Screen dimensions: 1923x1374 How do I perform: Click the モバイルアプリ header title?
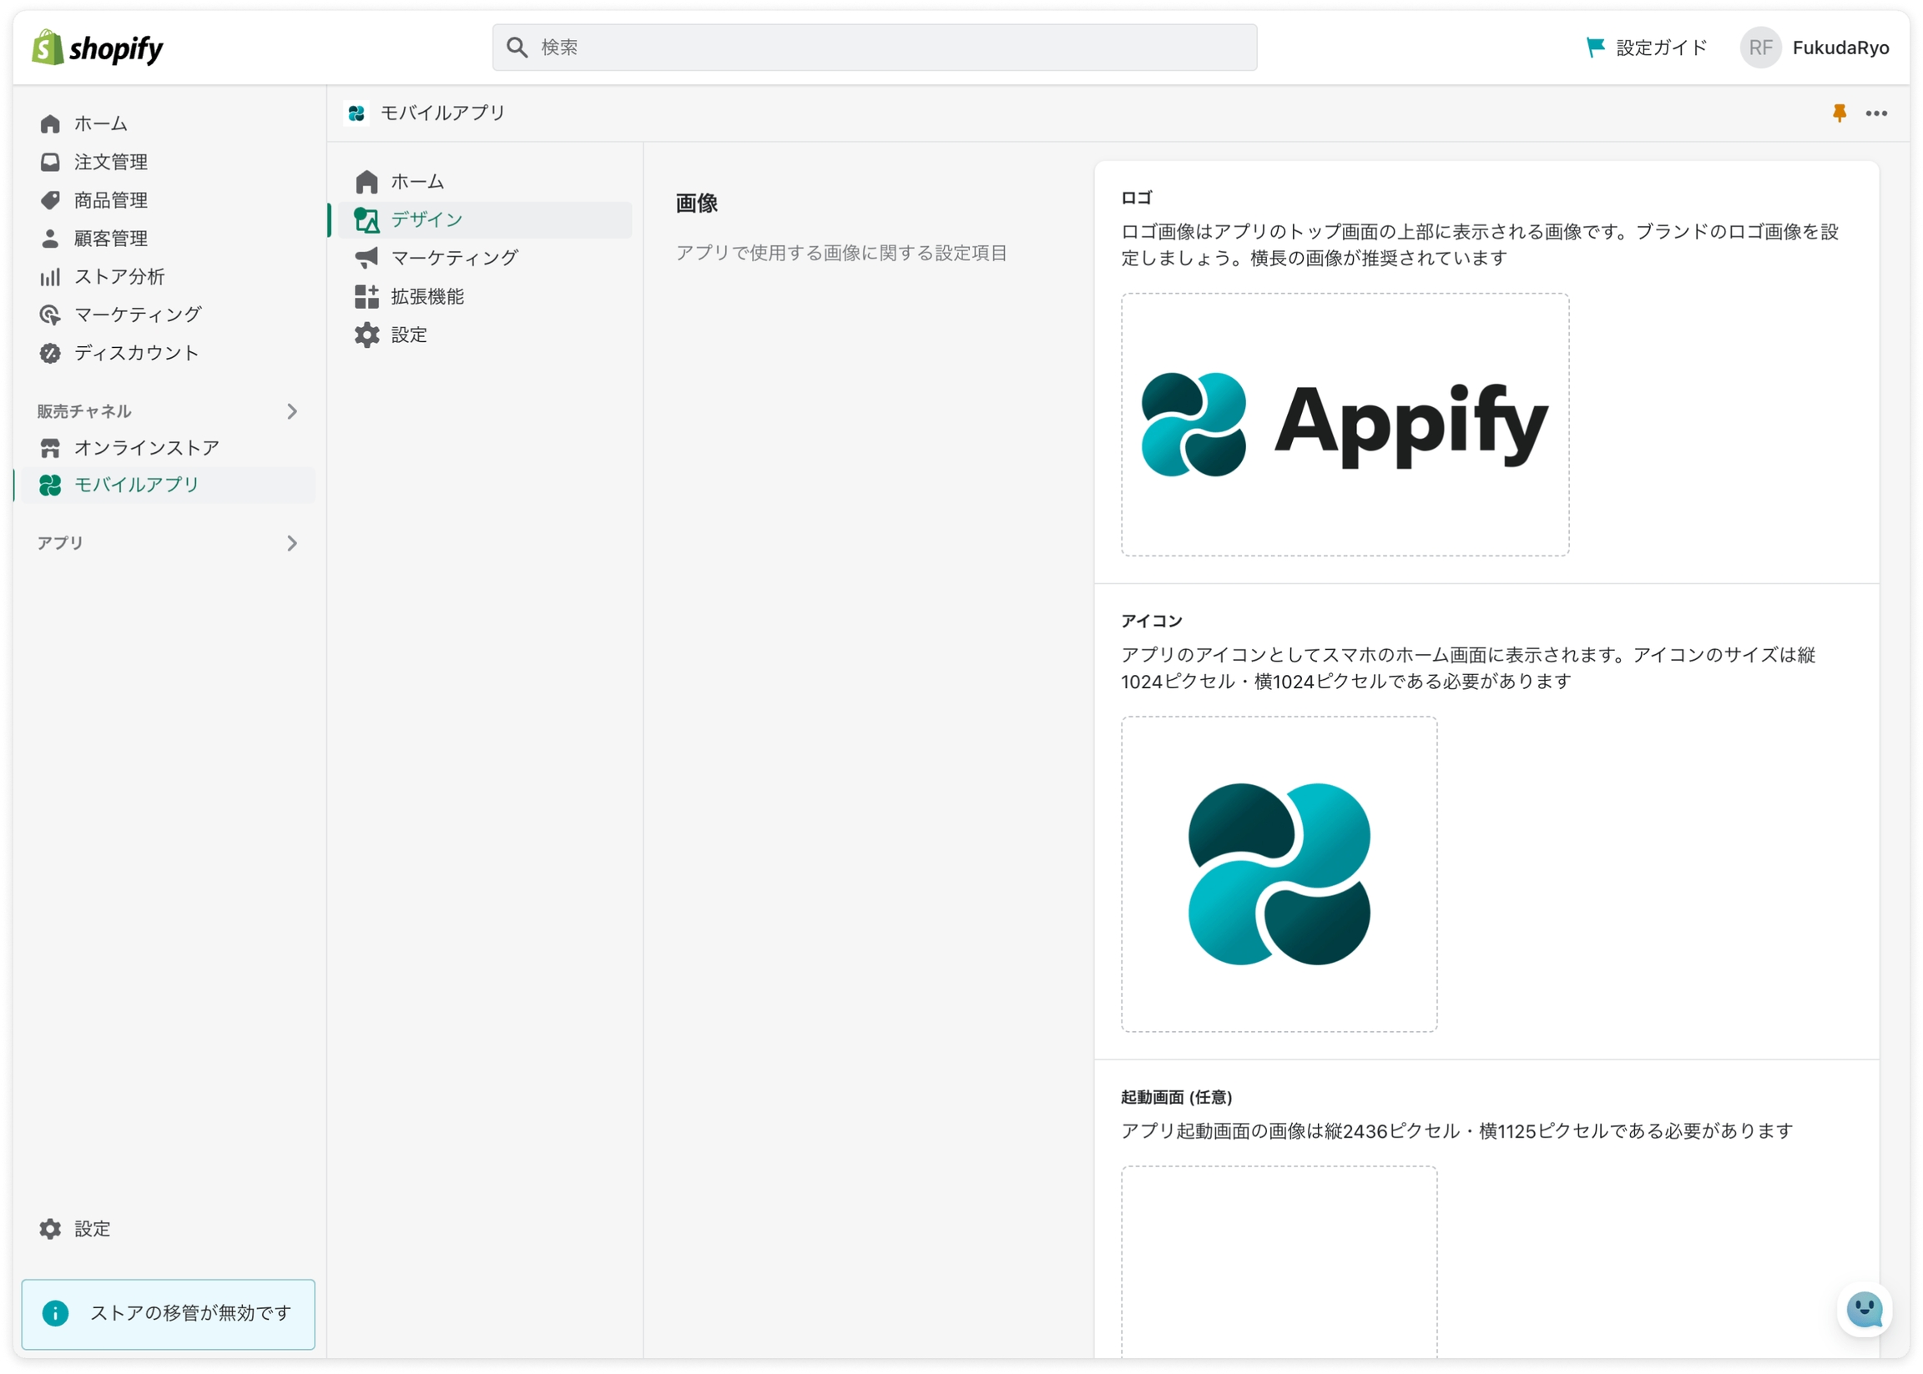click(x=442, y=113)
